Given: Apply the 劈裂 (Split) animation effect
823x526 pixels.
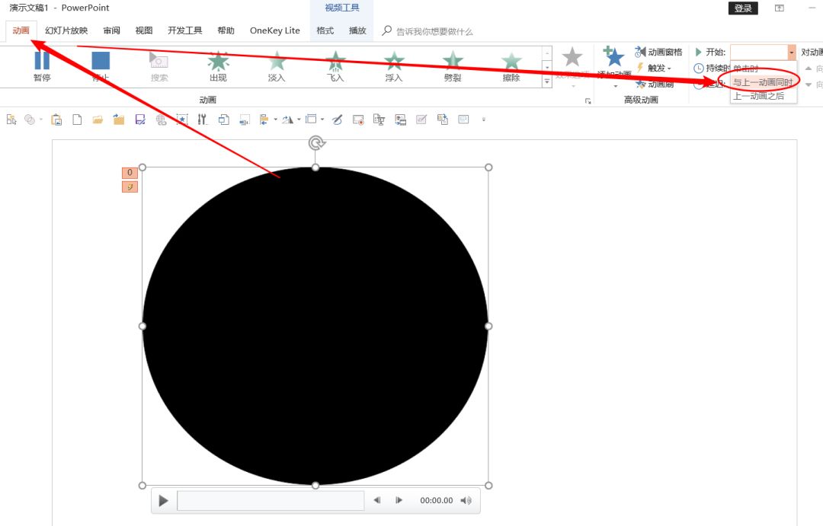Looking at the screenshot, I should 453,66.
